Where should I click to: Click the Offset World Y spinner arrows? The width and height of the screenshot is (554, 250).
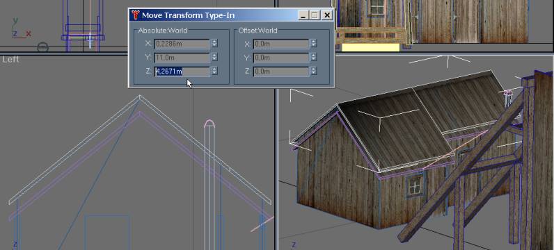point(313,57)
